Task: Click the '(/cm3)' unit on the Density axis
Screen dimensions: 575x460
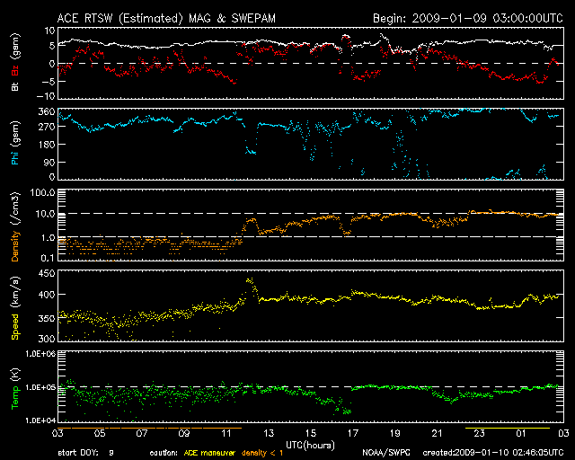Action: click(15, 208)
